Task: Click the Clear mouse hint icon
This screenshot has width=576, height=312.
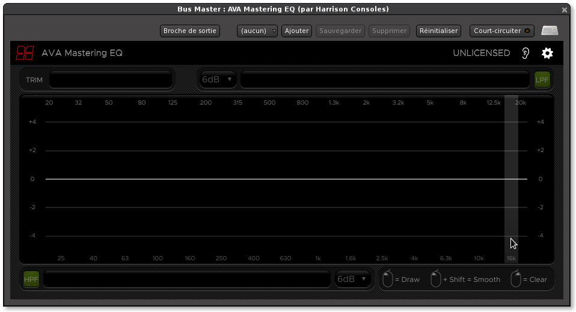Action: pos(516,279)
